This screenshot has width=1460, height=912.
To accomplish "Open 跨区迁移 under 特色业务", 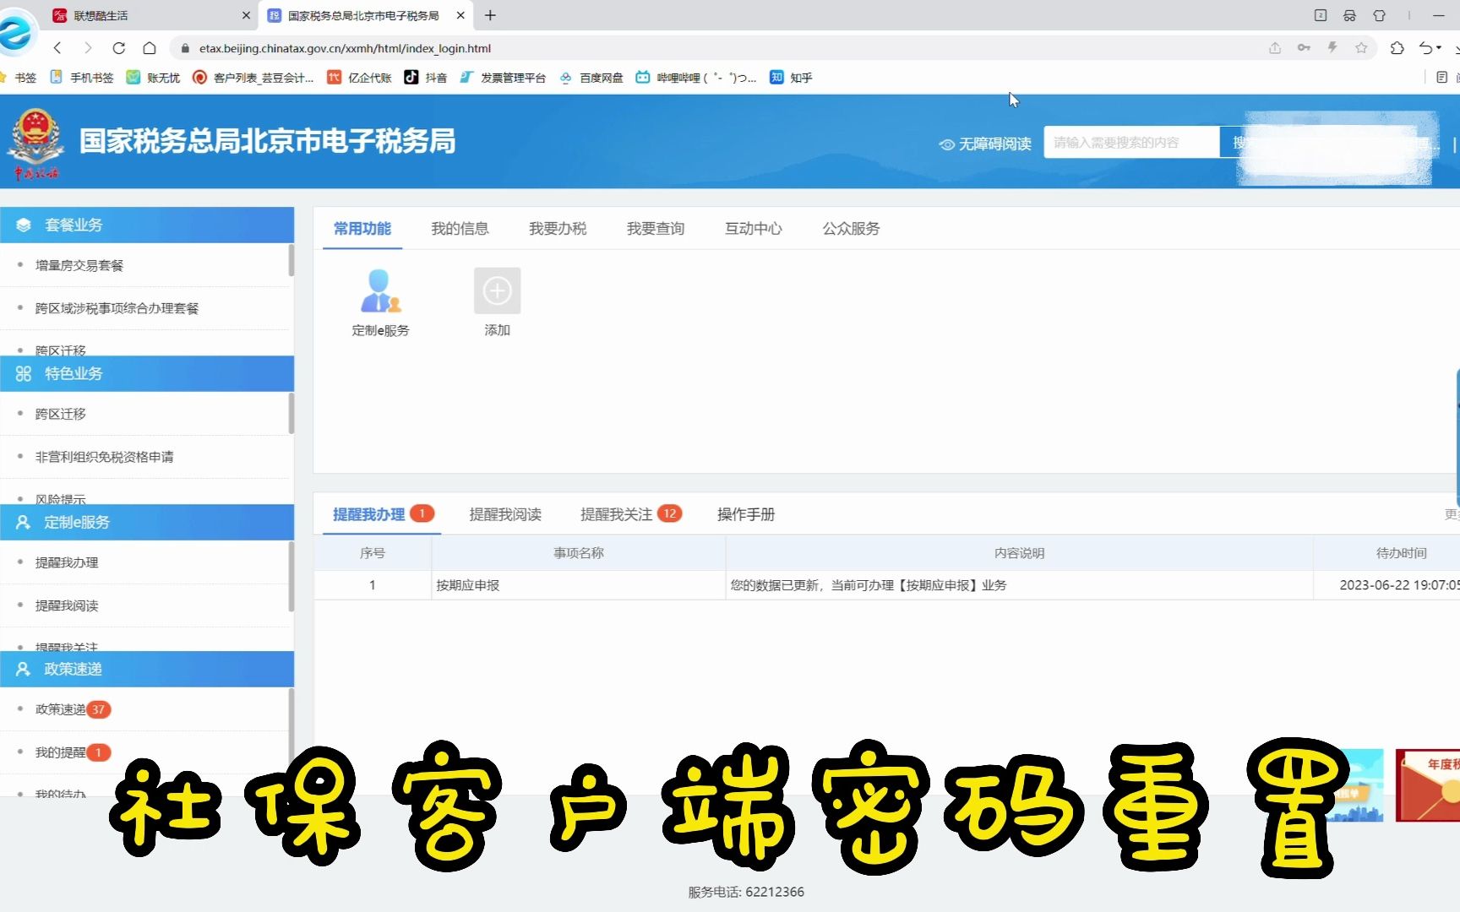I will 61,414.
